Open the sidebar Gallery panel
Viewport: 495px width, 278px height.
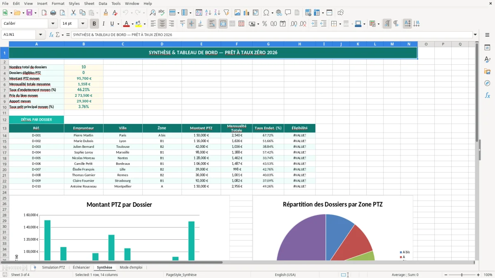487,71
